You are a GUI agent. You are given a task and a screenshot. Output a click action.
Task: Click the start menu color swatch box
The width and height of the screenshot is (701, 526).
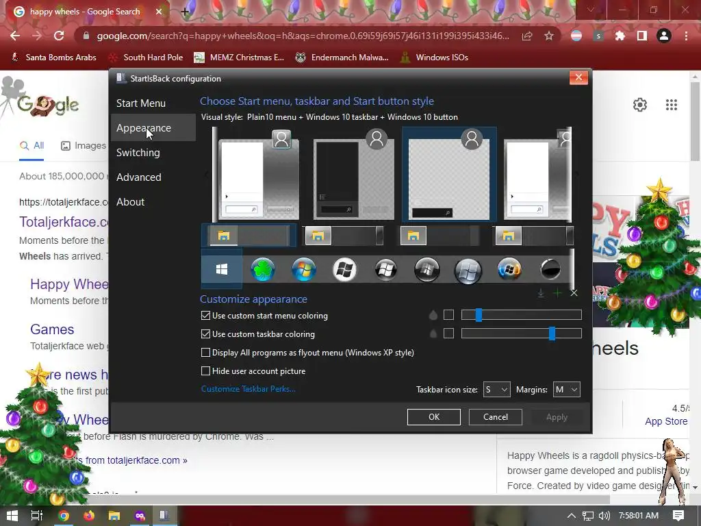pyautogui.click(x=448, y=315)
